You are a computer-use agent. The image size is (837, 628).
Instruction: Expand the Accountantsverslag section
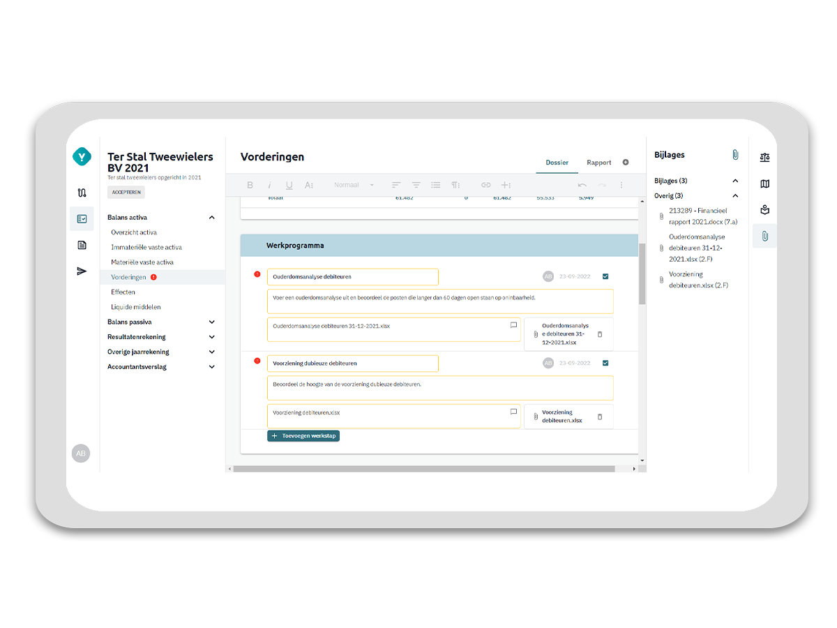tap(212, 367)
